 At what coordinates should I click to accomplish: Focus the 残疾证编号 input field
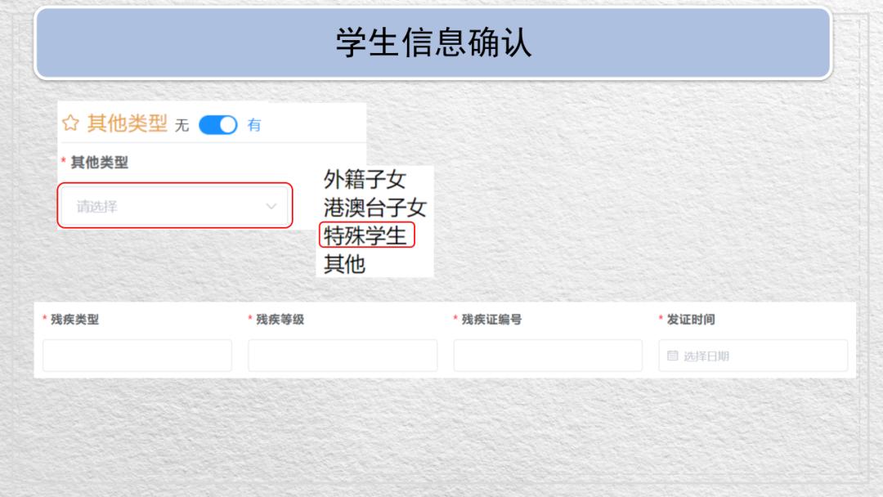coord(548,355)
